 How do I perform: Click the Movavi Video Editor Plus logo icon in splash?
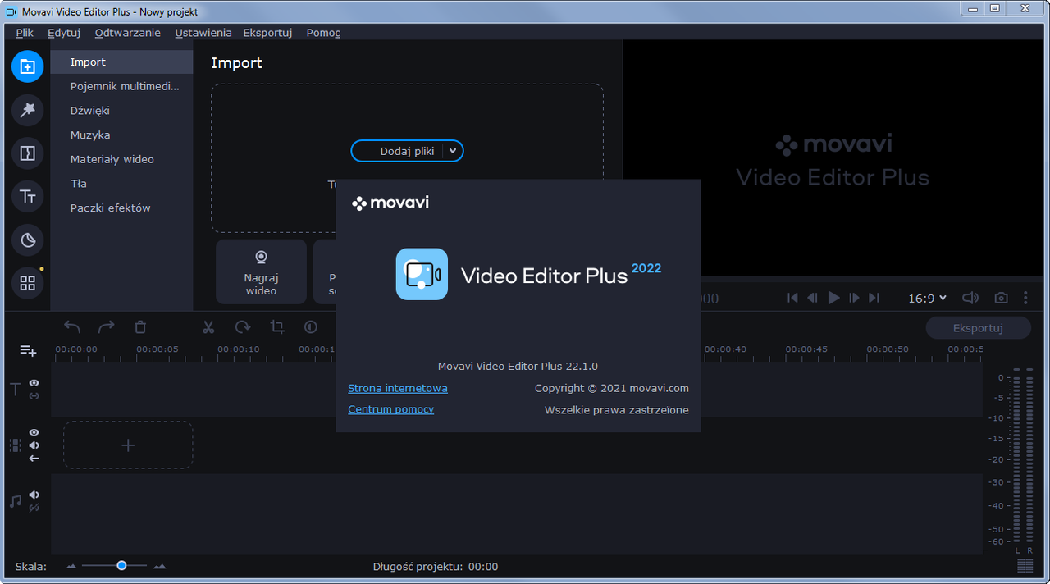pyautogui.click(x=422, y=274)
